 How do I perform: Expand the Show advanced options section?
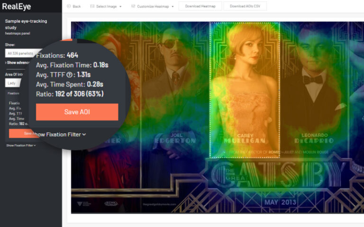click(17, 62)
